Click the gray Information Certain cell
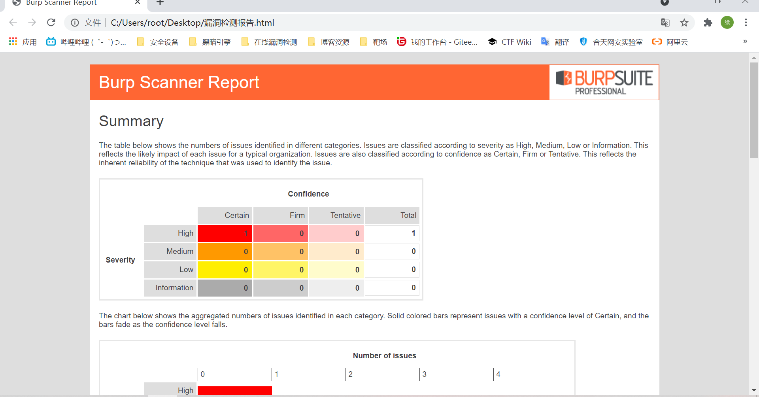This screenshot has width=759, height=397. pyautogui.click(x=225, y=288)
